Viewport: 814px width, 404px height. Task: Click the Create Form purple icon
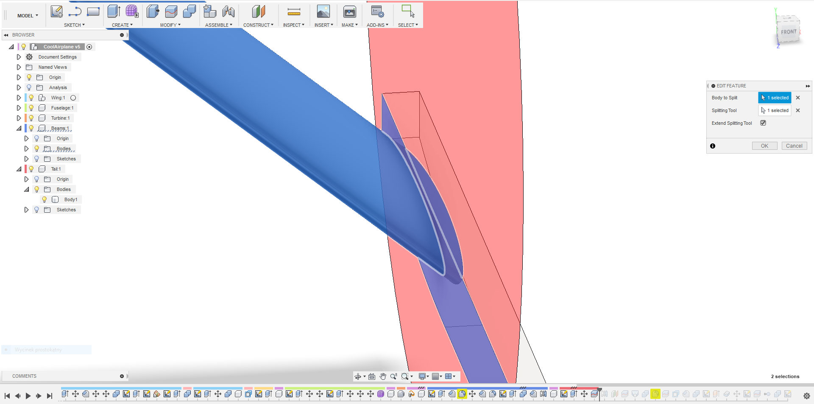pyautogui.click(x=132, y=11)
